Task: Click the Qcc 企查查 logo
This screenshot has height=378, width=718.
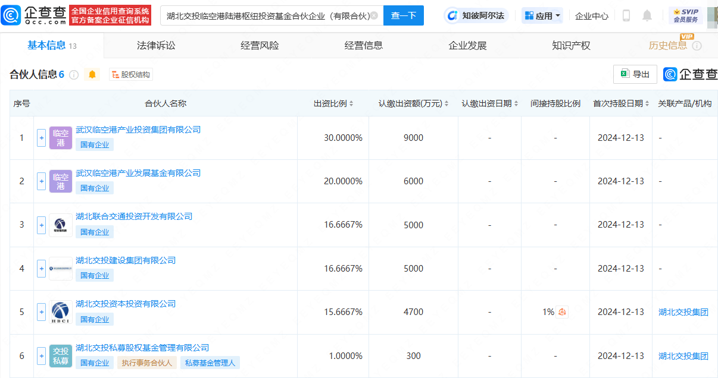Action: click(34, 15)
